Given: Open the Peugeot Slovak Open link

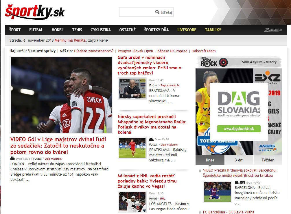Looking at the screenshot, I should [x=135, y=51].
